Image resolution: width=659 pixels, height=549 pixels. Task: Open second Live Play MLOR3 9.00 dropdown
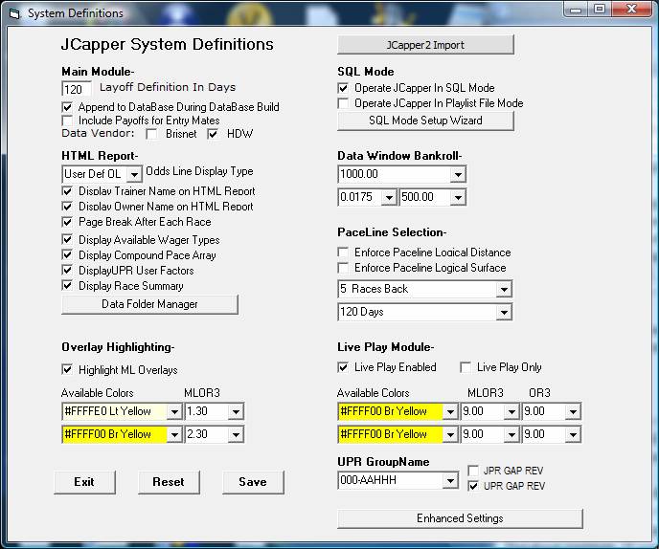[x=511, y=434]
